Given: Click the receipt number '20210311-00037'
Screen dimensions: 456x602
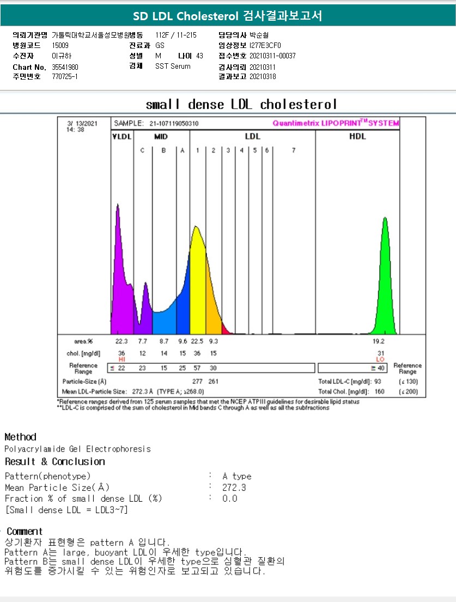Looking at the screenshot, I should [x=272, y=56].
